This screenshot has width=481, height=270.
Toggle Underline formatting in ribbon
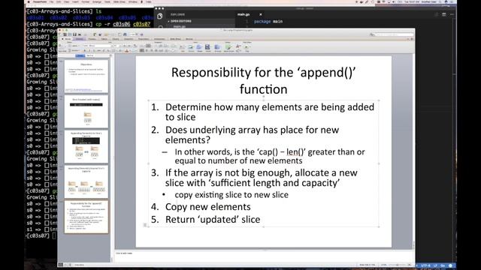tap(94, 50)
